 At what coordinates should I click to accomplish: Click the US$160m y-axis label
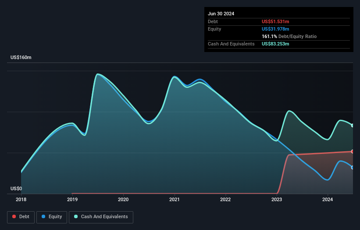[21, 57]
